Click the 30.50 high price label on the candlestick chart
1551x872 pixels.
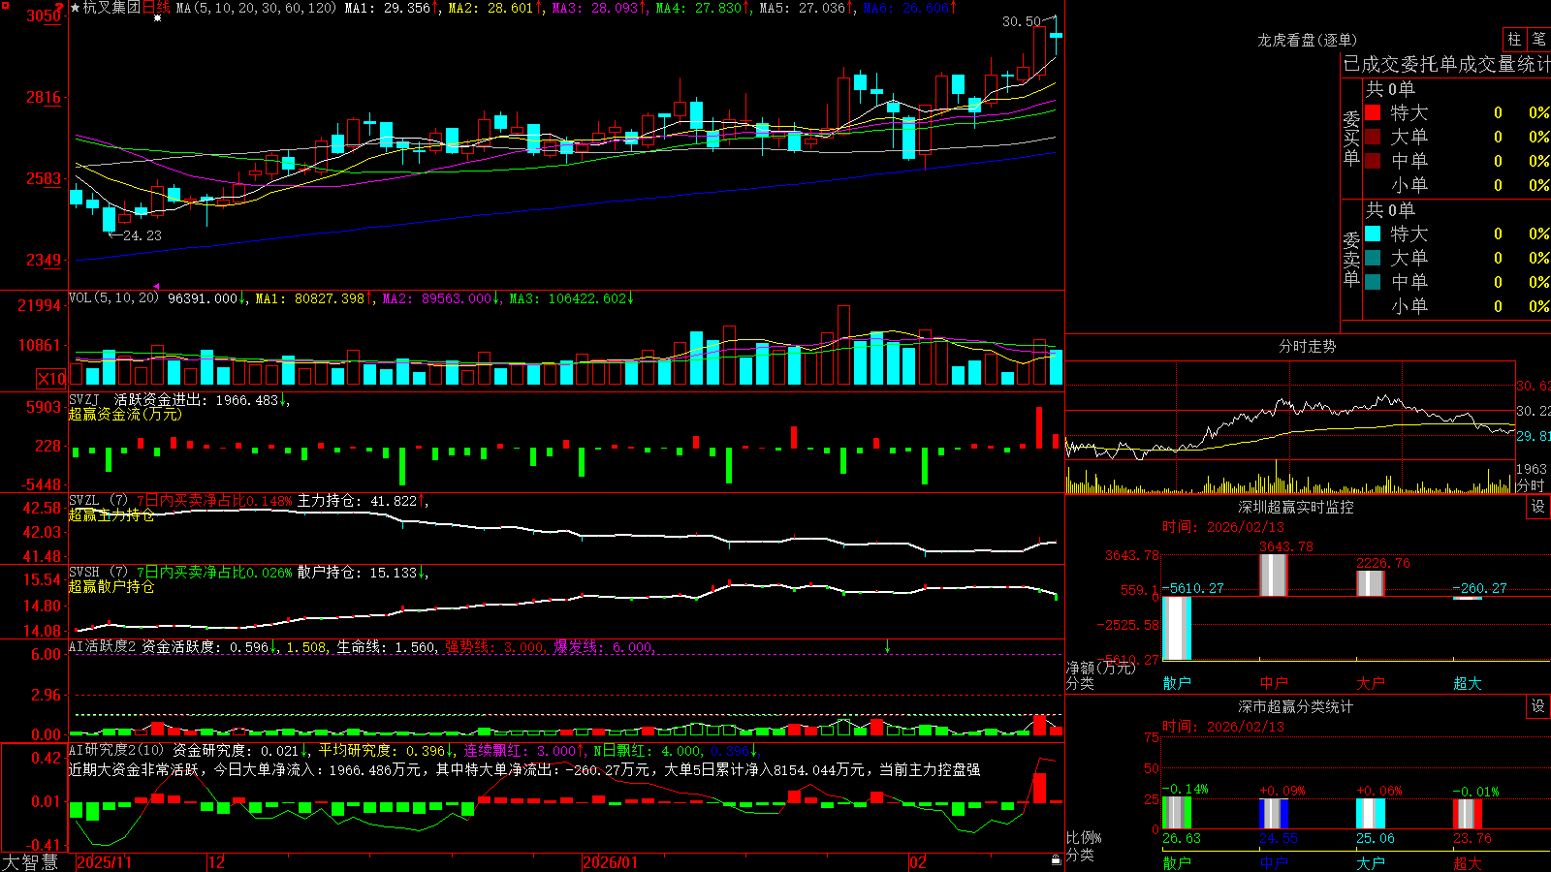point(1022,21)
